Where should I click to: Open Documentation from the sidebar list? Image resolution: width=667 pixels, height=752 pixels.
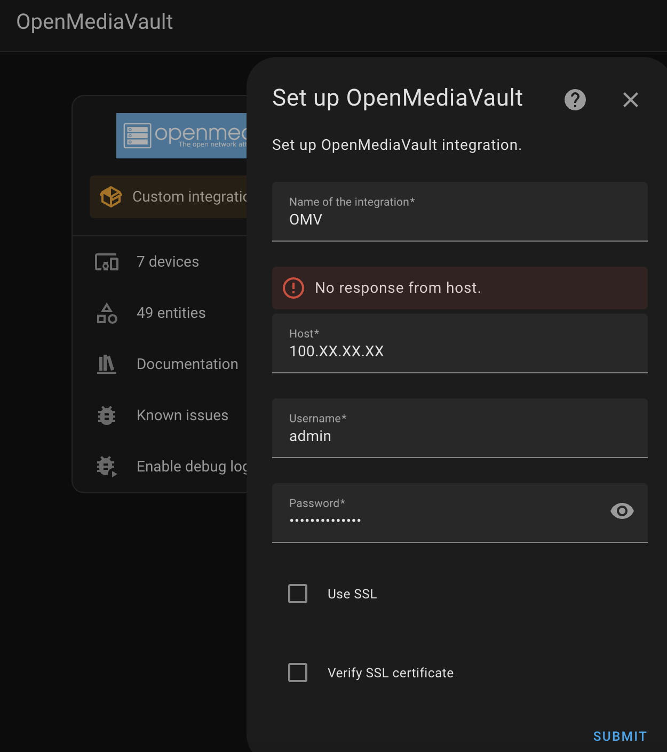(x=187, y=364)
